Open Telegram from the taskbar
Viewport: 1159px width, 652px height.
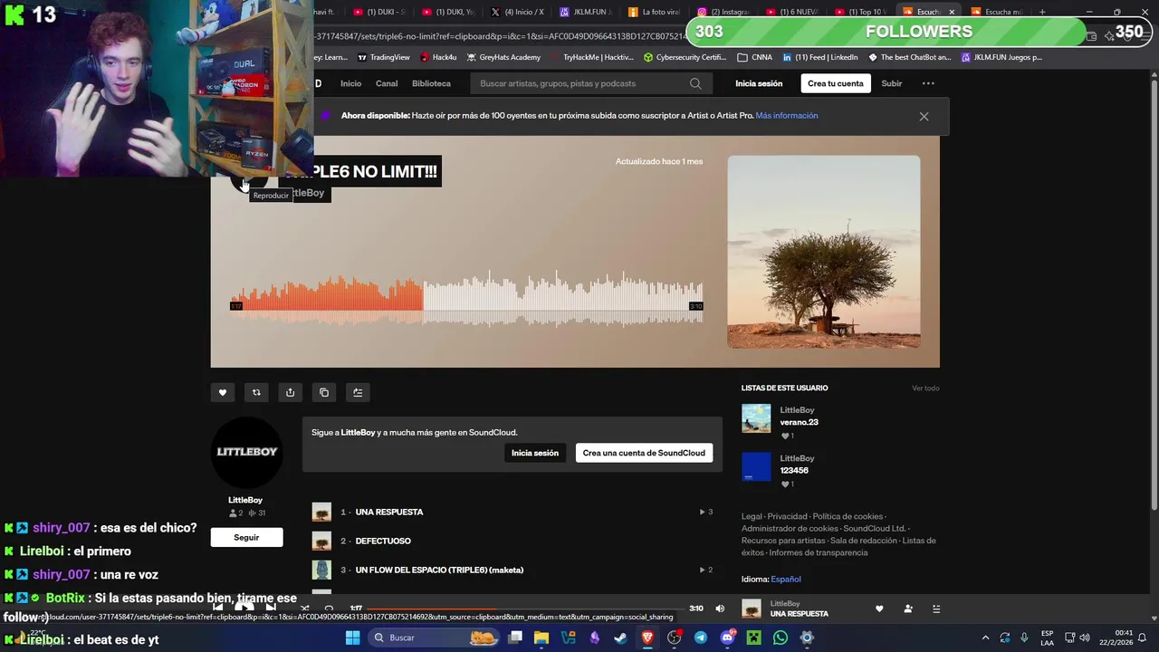pos(701,638)
